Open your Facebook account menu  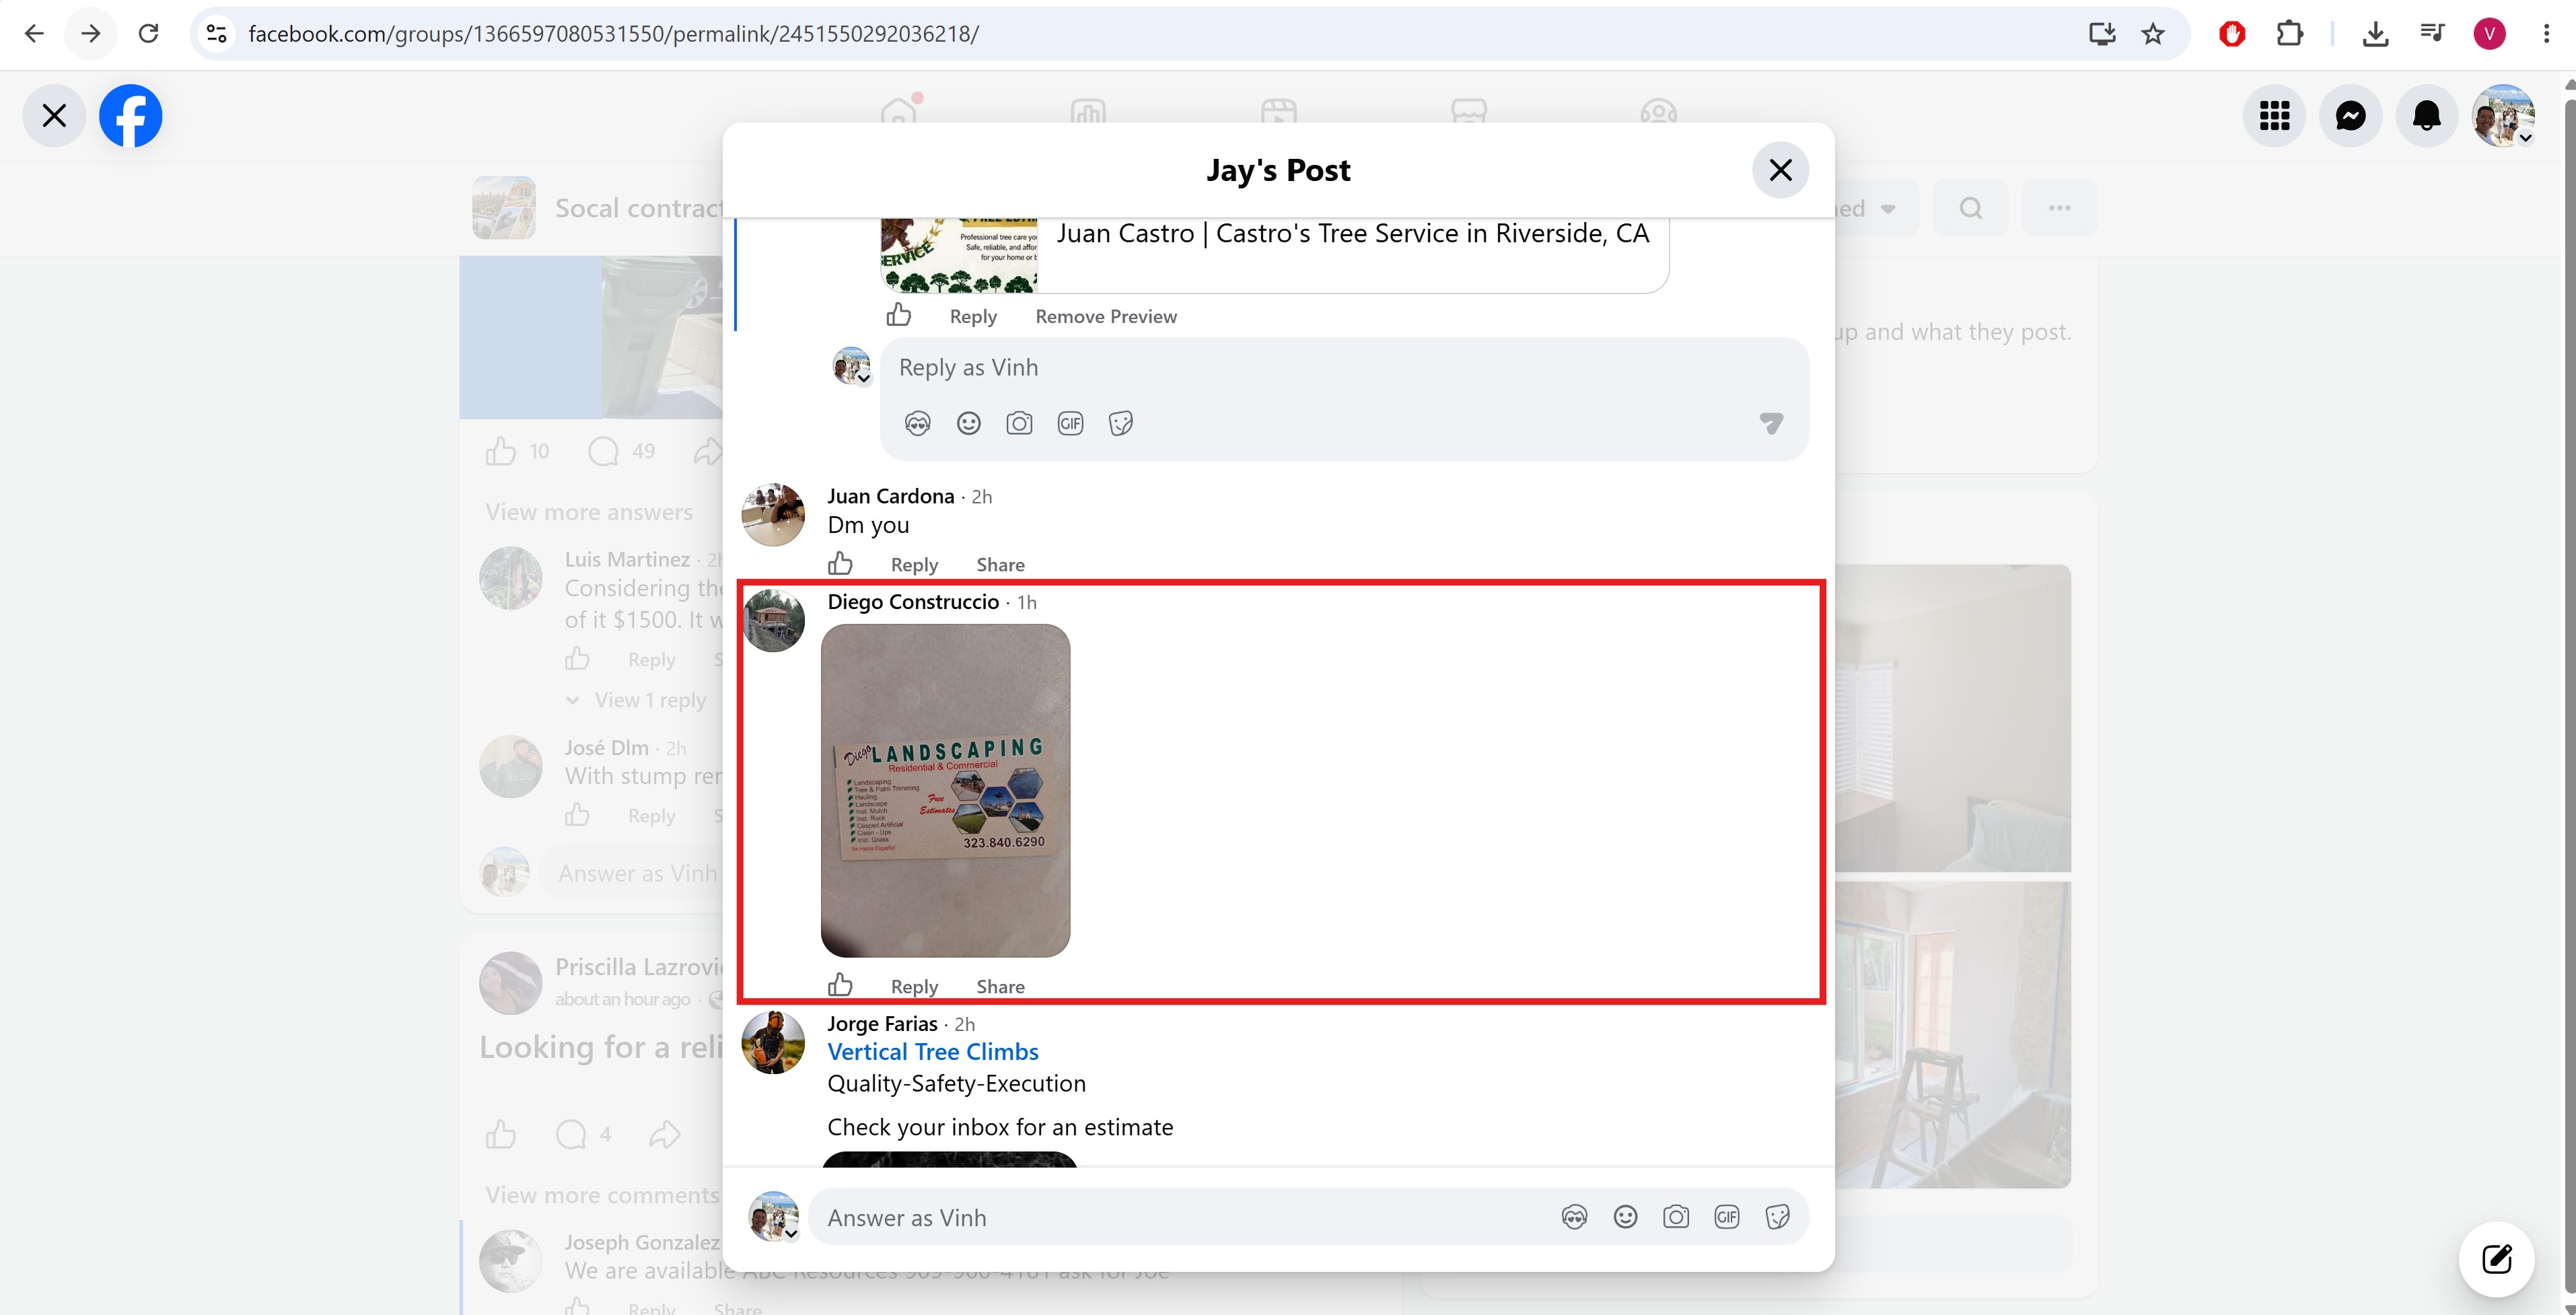tap(2503, 116)
